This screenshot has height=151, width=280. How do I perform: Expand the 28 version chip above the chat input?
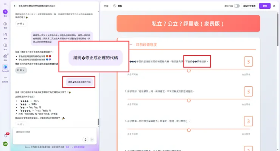tap(21, 125)
